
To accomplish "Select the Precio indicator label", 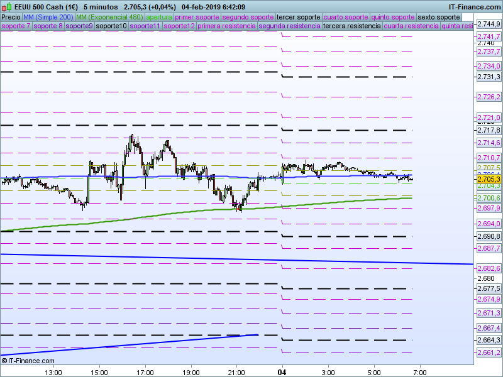I will tap(11, 18).
